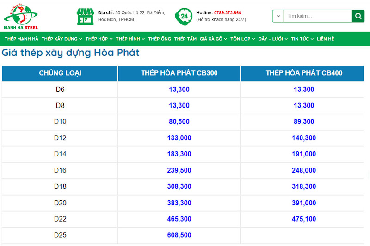Viewport: 370px width, 246px height.
Task: Select the D20 row label
Action: (x=60, y=203)
